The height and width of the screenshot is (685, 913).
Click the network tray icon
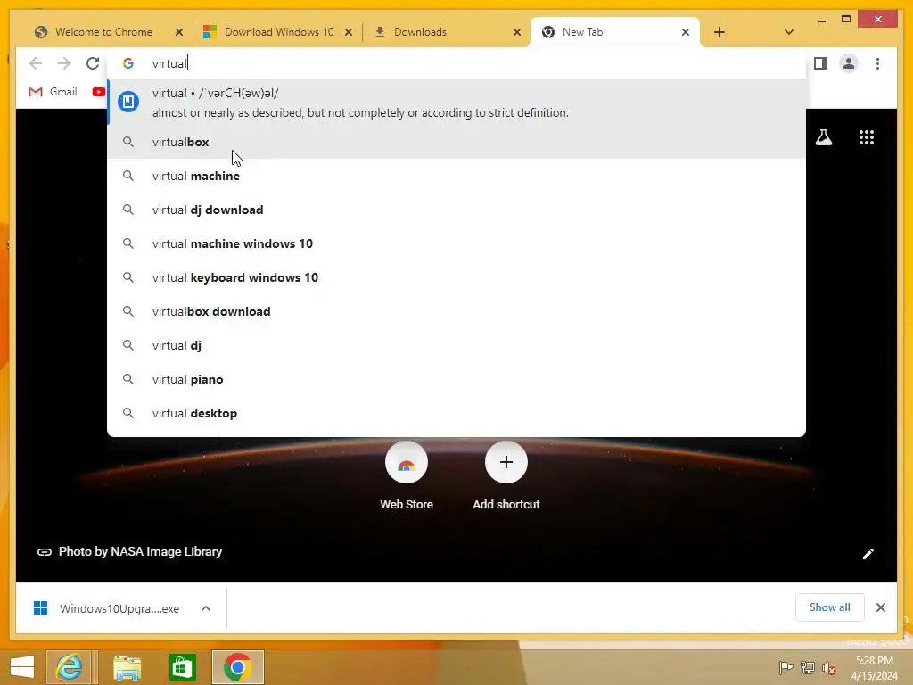(807, 667)
